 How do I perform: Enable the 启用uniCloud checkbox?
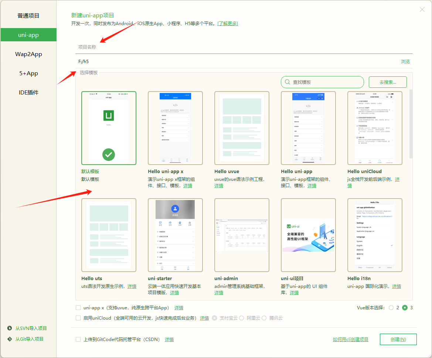pos(78,318)
